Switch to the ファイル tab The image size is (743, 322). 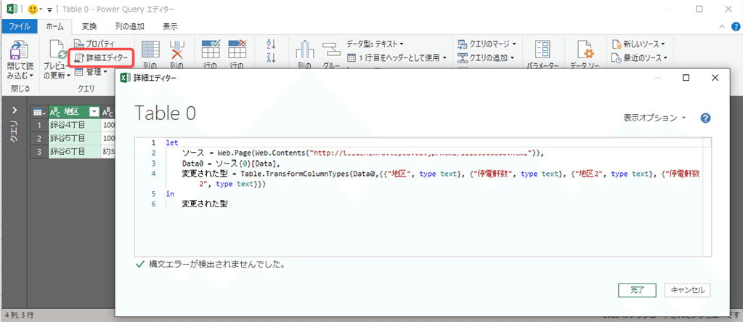20,27
